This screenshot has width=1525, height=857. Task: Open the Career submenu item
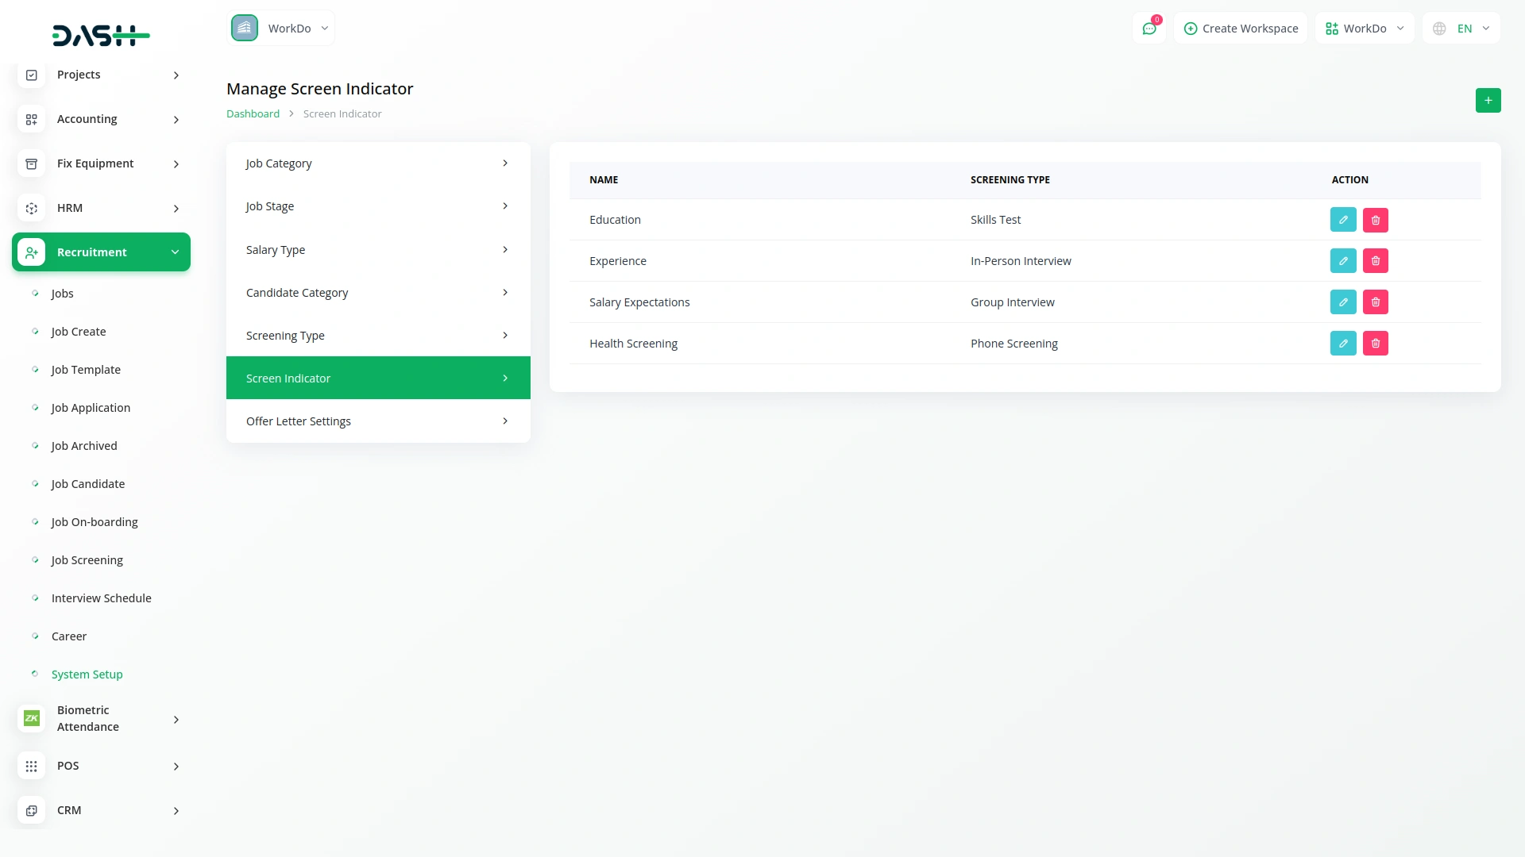pyautogui.click(x=69, y=636)
